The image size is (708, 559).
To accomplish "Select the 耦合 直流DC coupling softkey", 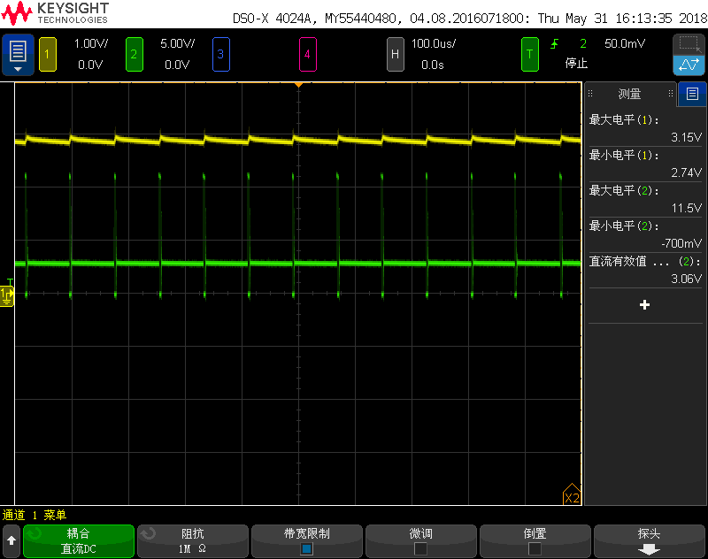I will coord(79,541).
